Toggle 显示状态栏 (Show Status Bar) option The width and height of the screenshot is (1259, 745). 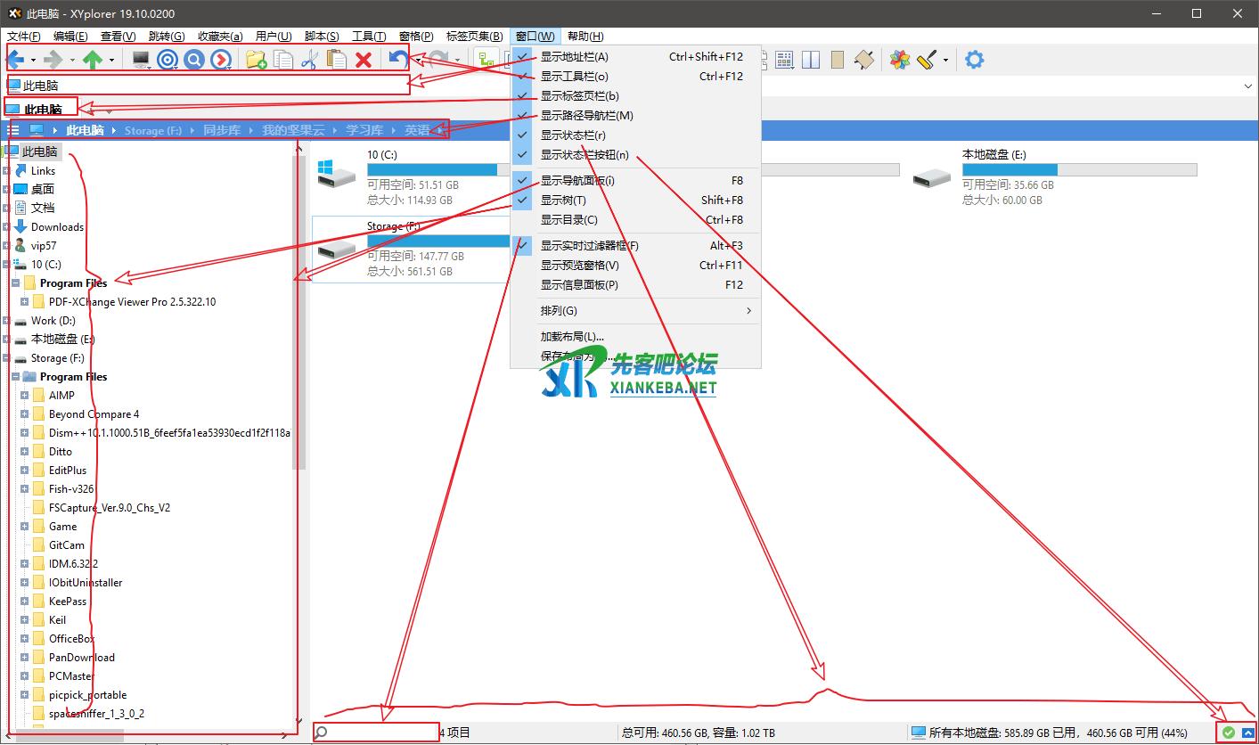[x=573, y=135]
